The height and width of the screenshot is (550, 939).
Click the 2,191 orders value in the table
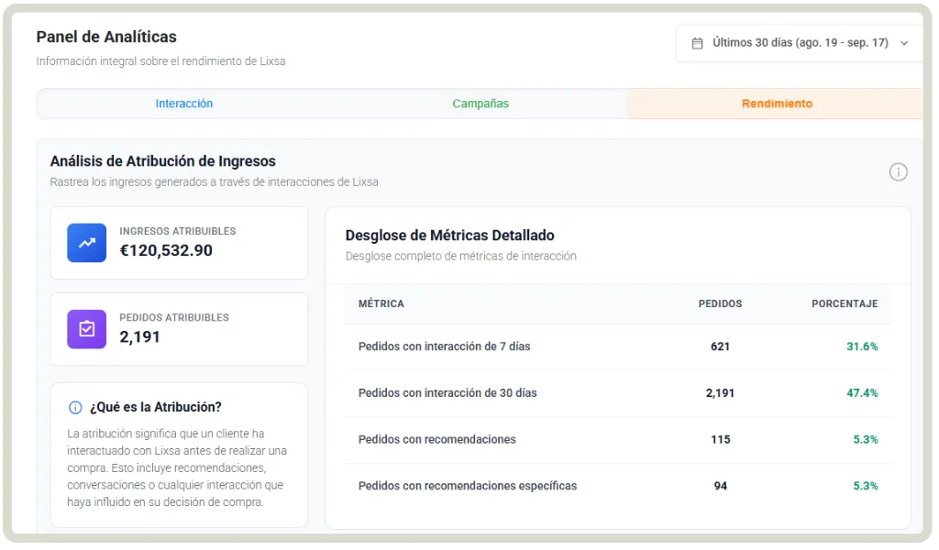[721, 393]
